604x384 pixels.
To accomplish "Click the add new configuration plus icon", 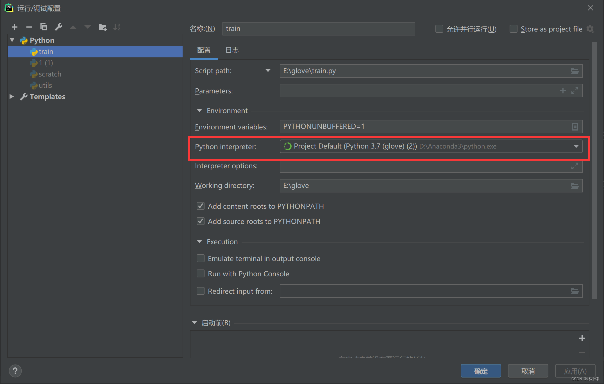I will pyautogui.click(x=15, y=27).
